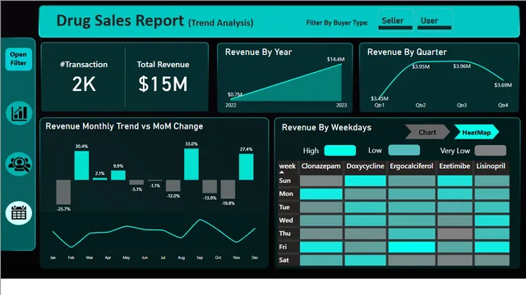Filter buyer type by Seller
526x295 pixels.
[395, 21]
